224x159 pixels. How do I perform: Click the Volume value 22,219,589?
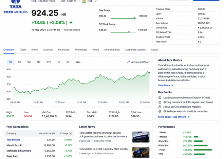(x=204, y=18)
